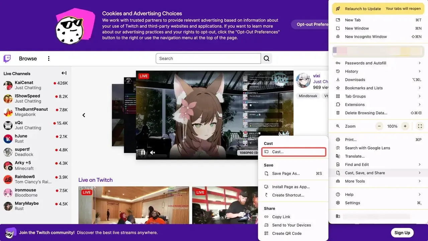This screenshot has width=428, height=241.
Task: Click the Cast icon in submenu
Action: point(266,152)
